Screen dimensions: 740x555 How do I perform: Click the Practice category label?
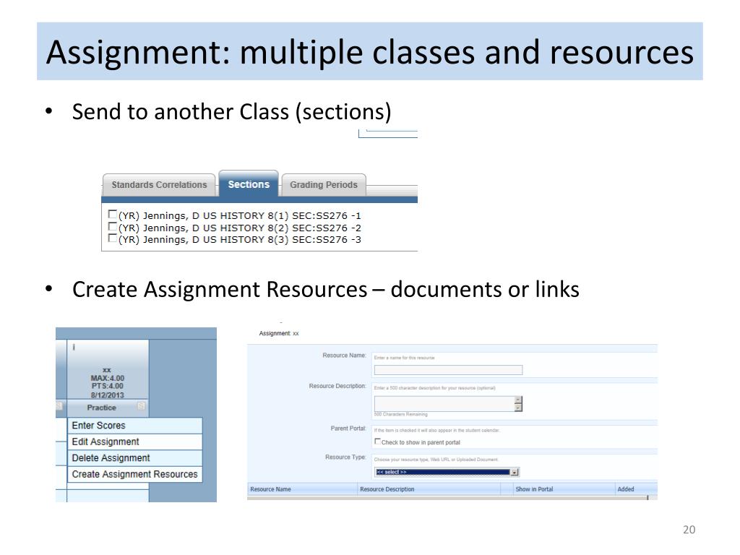click(x=101, y=408)
